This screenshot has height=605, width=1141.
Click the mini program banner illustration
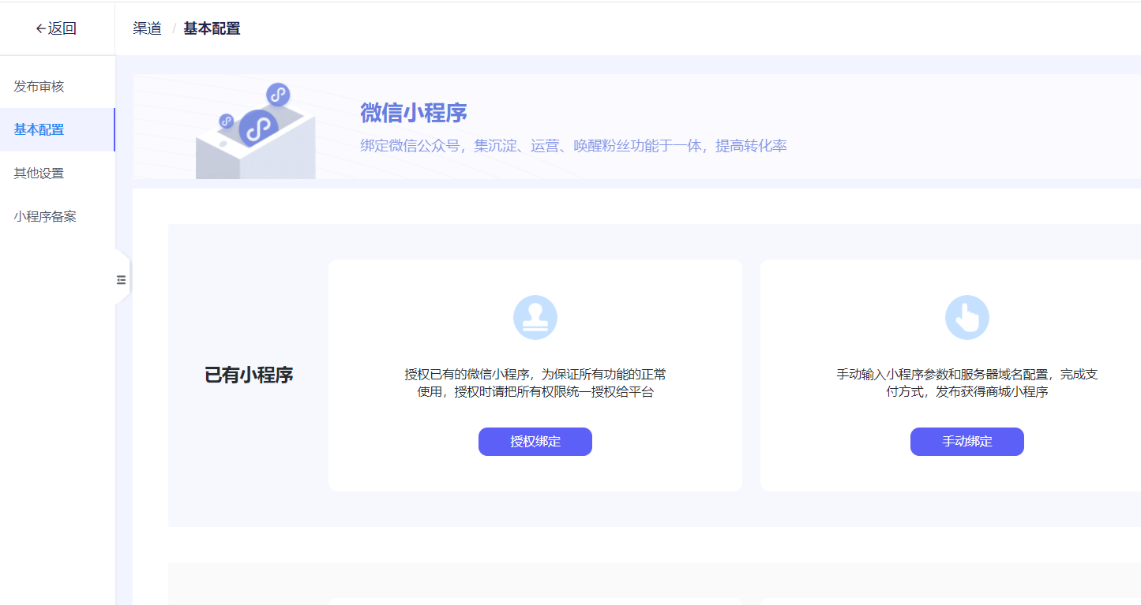(255, 131)
